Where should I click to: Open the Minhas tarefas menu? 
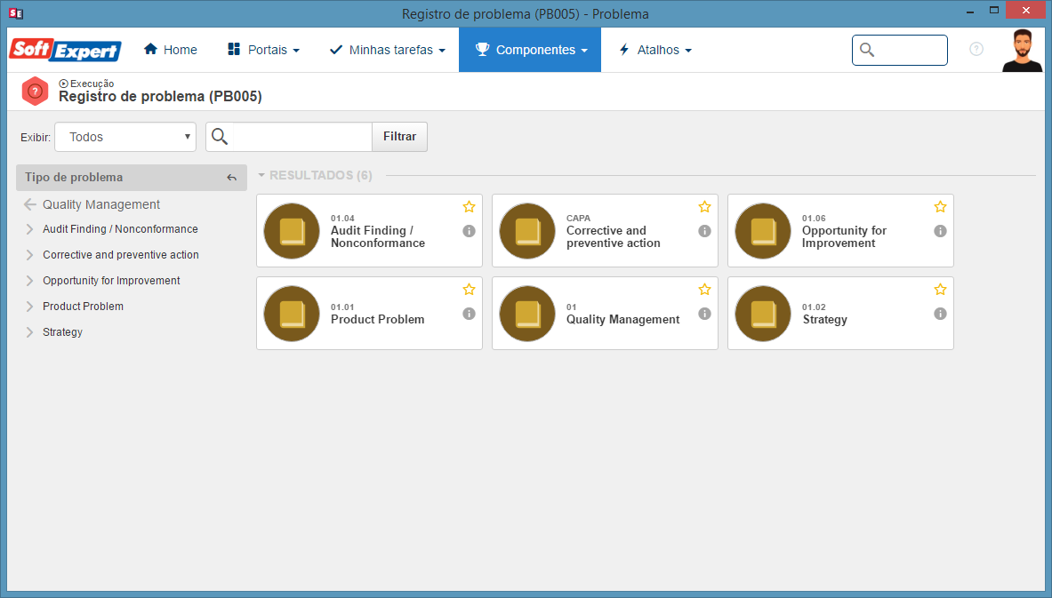pyautogui.click(x=387, y=50)
